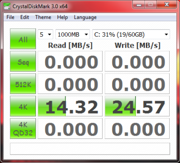
Task: Start the 4K QD32 benchmark test
Action: (23, 128)
